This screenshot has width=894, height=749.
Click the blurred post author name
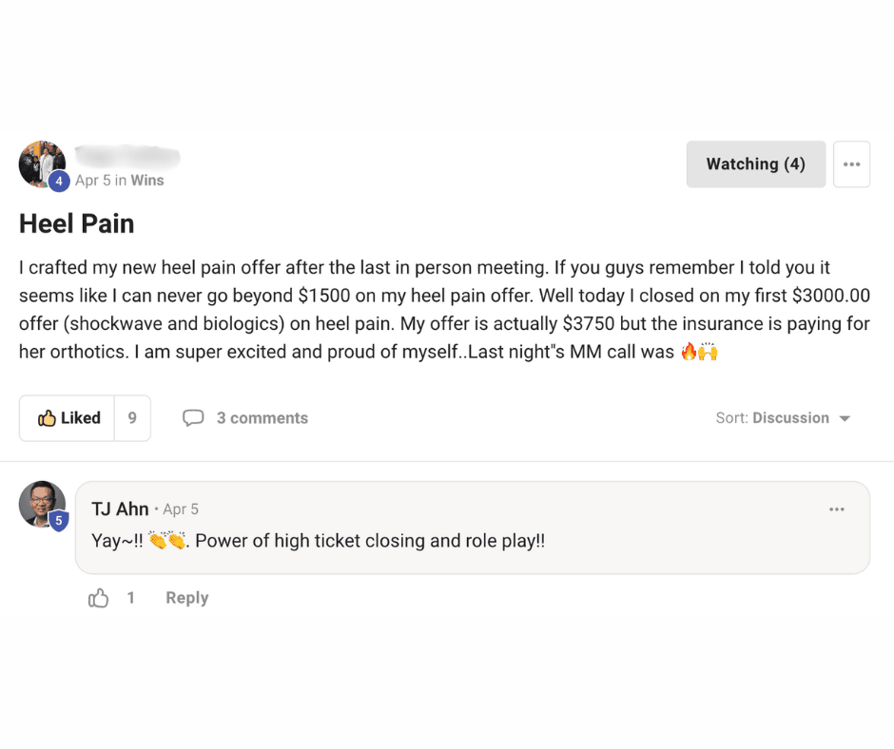point(127,158)
